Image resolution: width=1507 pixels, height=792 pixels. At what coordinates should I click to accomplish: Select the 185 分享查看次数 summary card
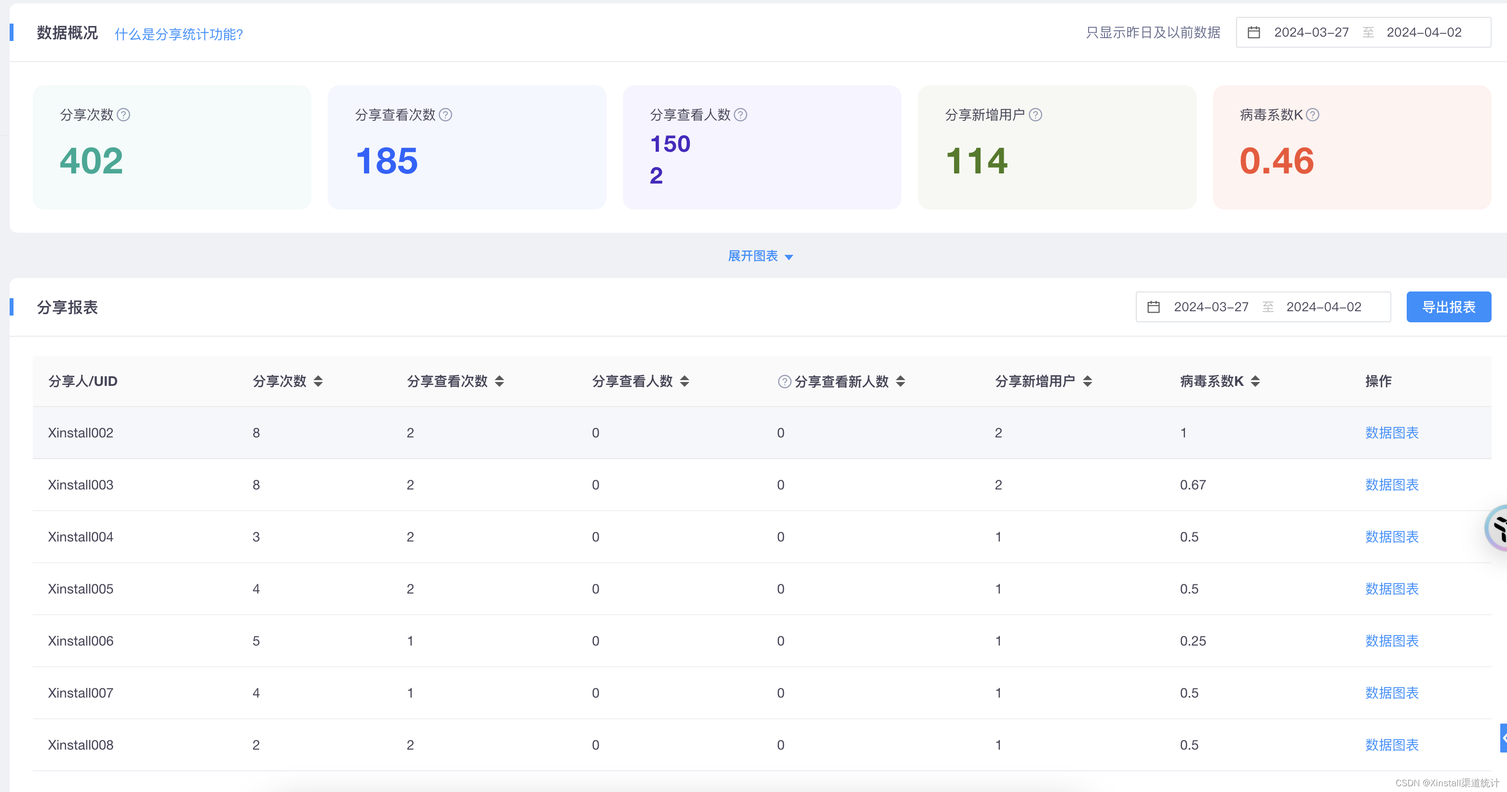[x=467, y=147]
